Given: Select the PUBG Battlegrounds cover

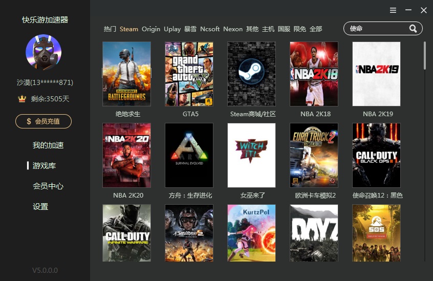Looking at the screenshot, I should tap(127, 74).
